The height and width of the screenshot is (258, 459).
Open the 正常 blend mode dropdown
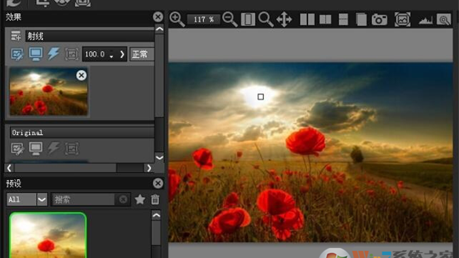coord(142,54)
